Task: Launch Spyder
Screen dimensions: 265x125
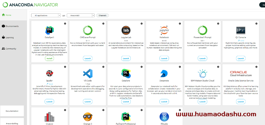Action: (49, 102)
